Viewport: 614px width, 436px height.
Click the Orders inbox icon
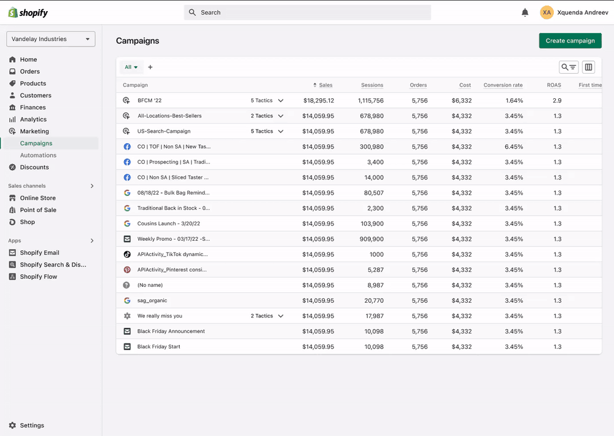click(12, 71)
